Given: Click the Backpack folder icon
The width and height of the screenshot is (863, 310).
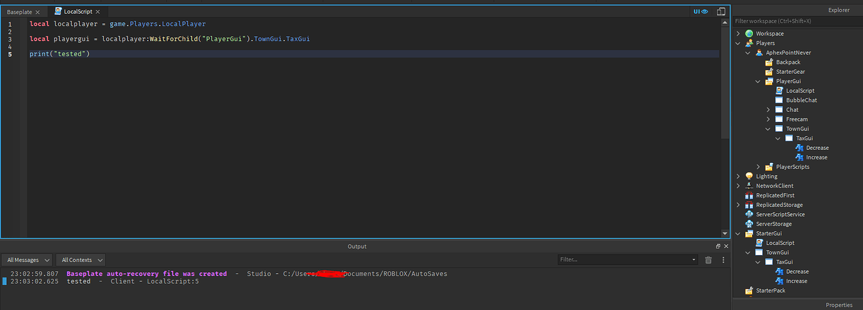Looking at the screenshot, I should 769,62.
